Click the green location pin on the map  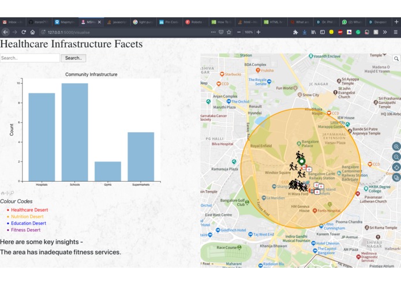coord(302,162)
